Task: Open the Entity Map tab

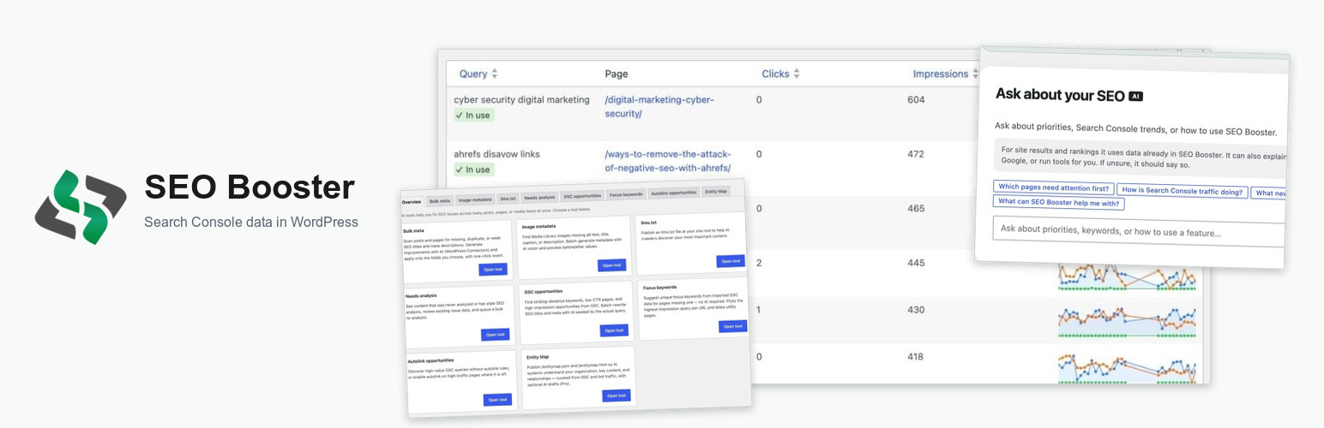Action: 716,192
